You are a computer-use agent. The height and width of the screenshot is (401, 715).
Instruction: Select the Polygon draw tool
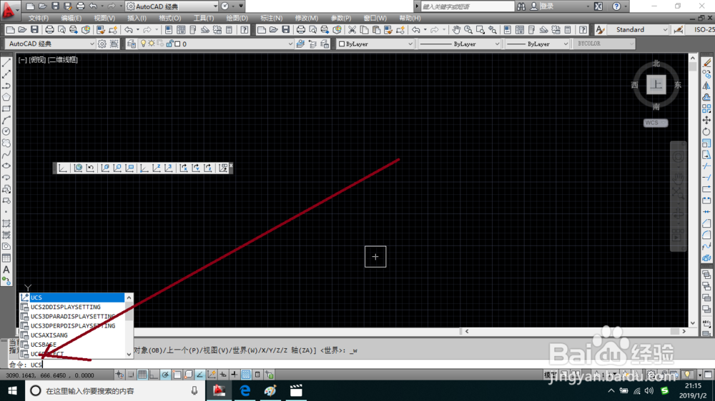click(x=6, y=97)
